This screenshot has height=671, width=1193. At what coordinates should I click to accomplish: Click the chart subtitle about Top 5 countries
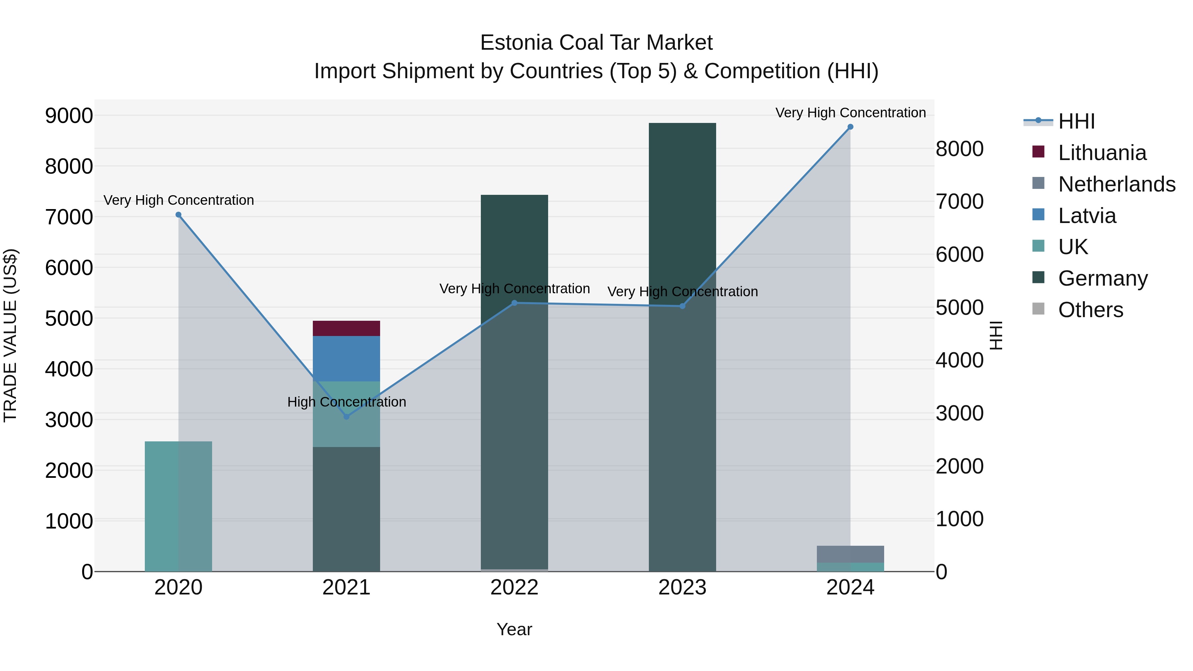click(596, 71)
